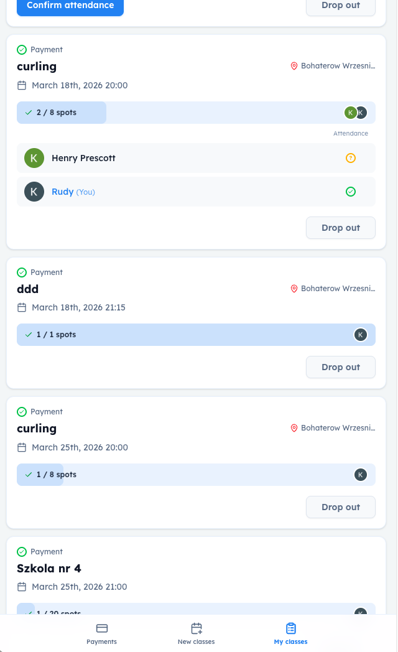
Task: Click Henry Prescott's pending attendance question icon
Action: click(x=350, y=158)
